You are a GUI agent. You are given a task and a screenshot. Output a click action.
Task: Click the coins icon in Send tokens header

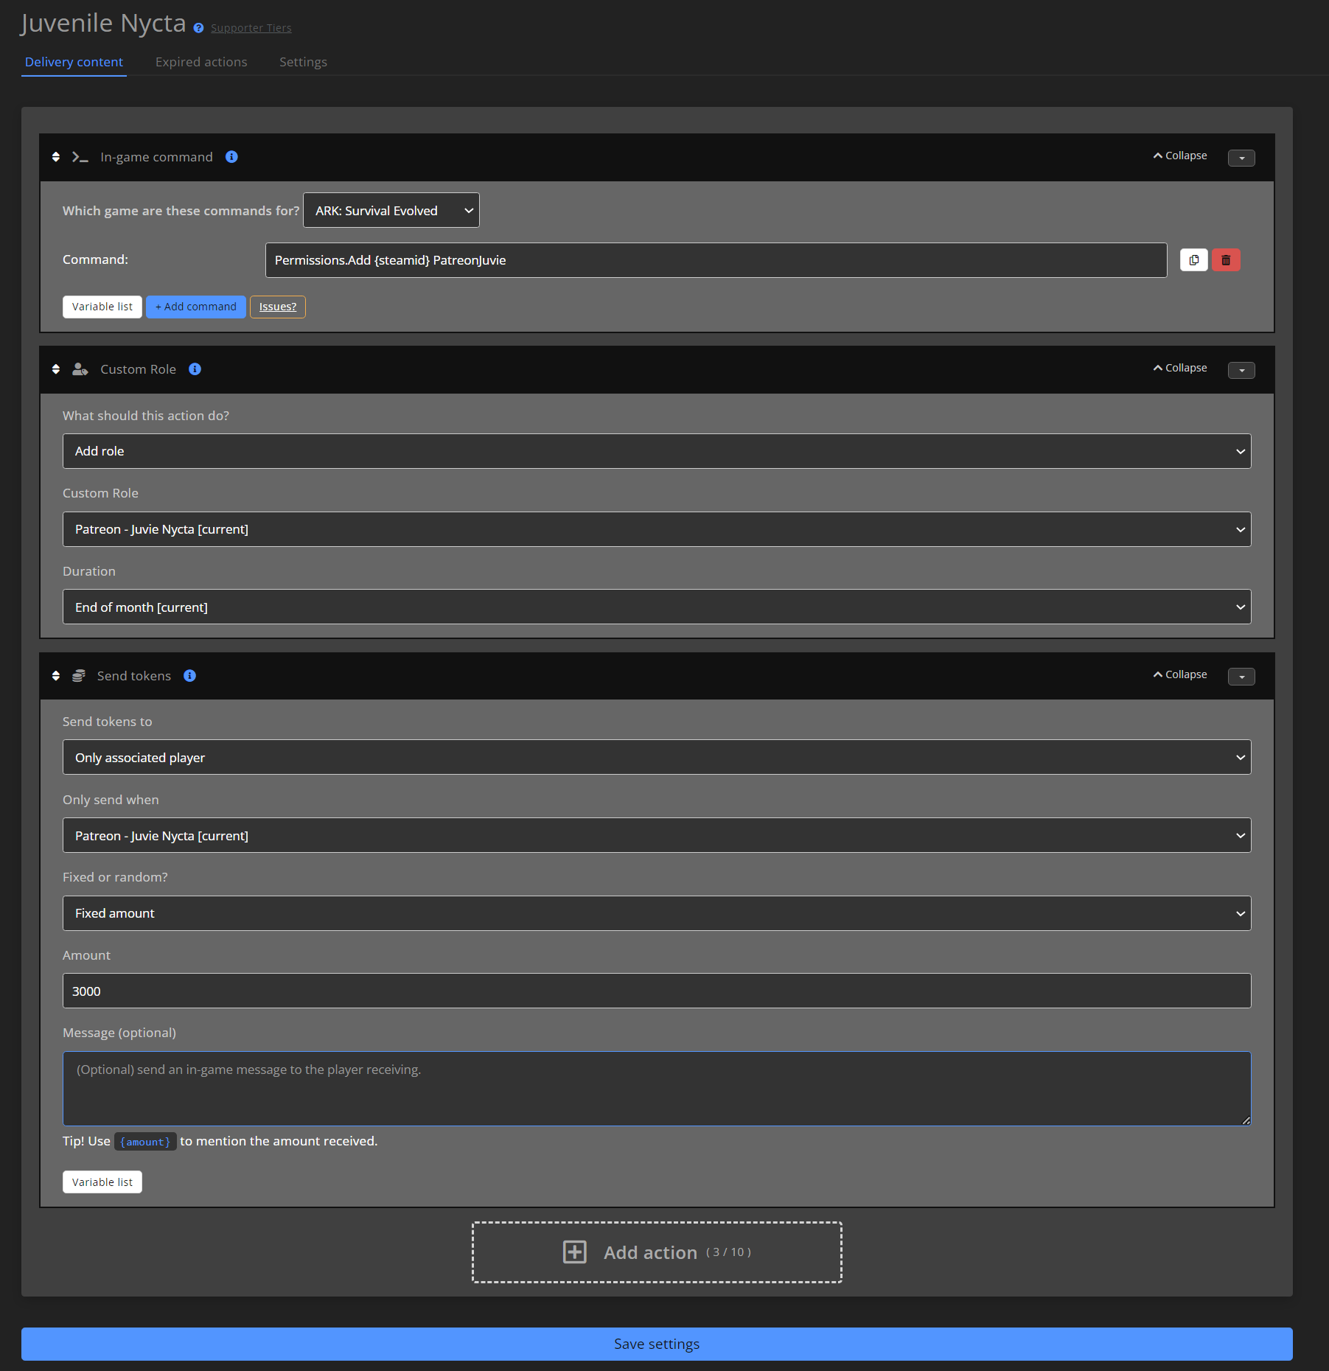pyautogui.click(x=78, y=675)
